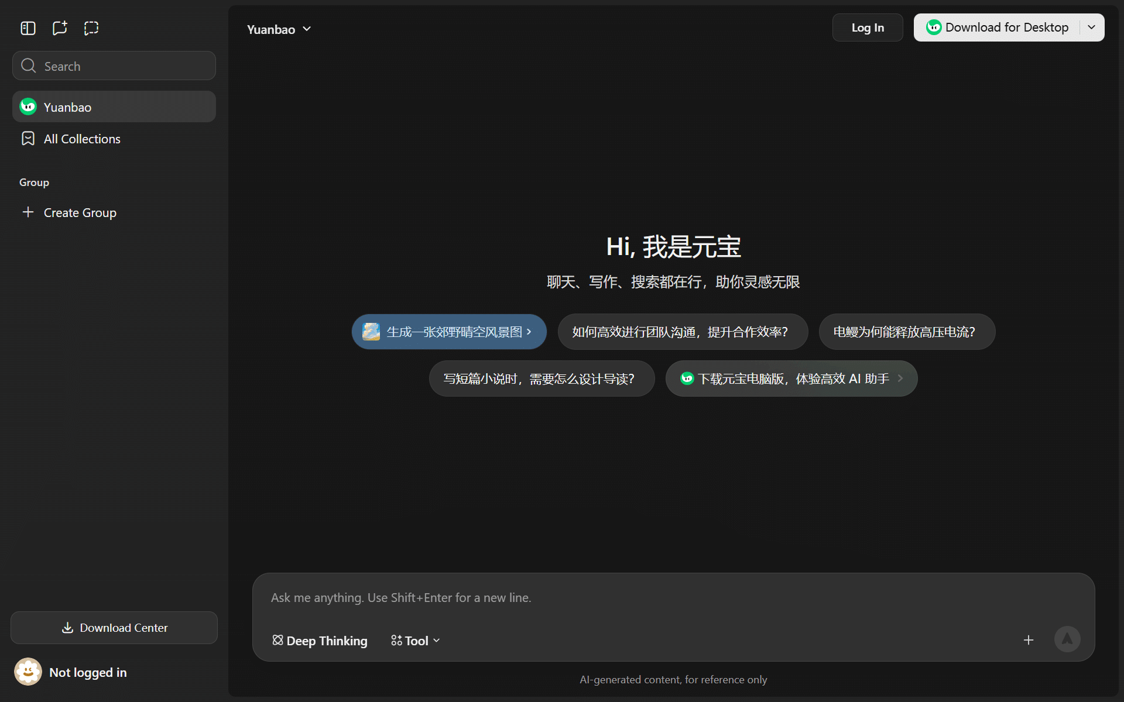Start a new chat icon
This screenshot has height=702, width=1124.
[x=60, y=28]
